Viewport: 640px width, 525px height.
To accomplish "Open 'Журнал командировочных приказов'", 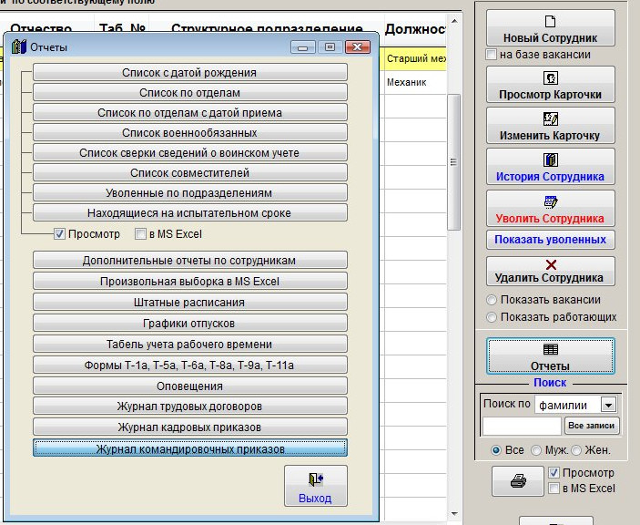I will pyautogui.click(x=190, y=448).
